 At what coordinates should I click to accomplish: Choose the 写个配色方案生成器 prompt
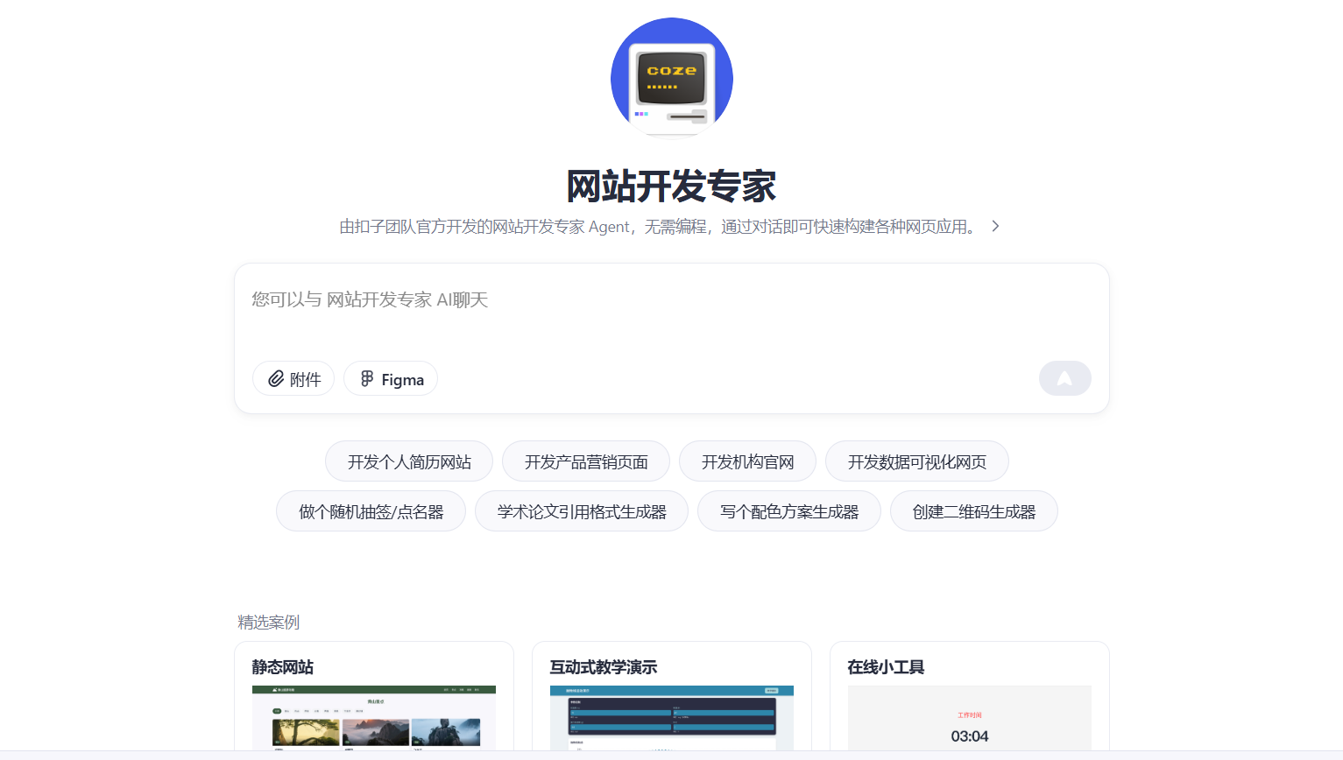pyautogui.click(x=789, y=511)
